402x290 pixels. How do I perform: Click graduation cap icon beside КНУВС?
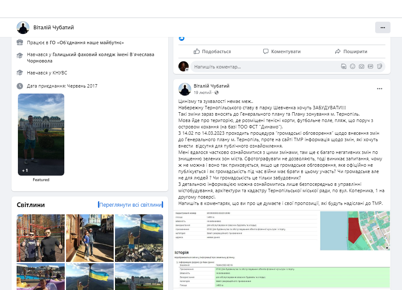[20, 73]
